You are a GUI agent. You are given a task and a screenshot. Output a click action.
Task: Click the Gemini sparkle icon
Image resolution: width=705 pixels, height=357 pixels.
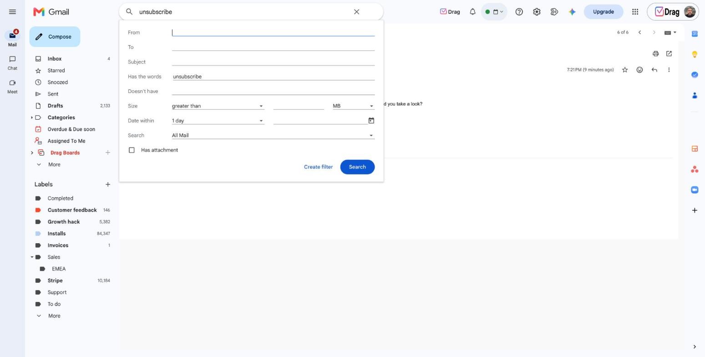pos(572,12)
